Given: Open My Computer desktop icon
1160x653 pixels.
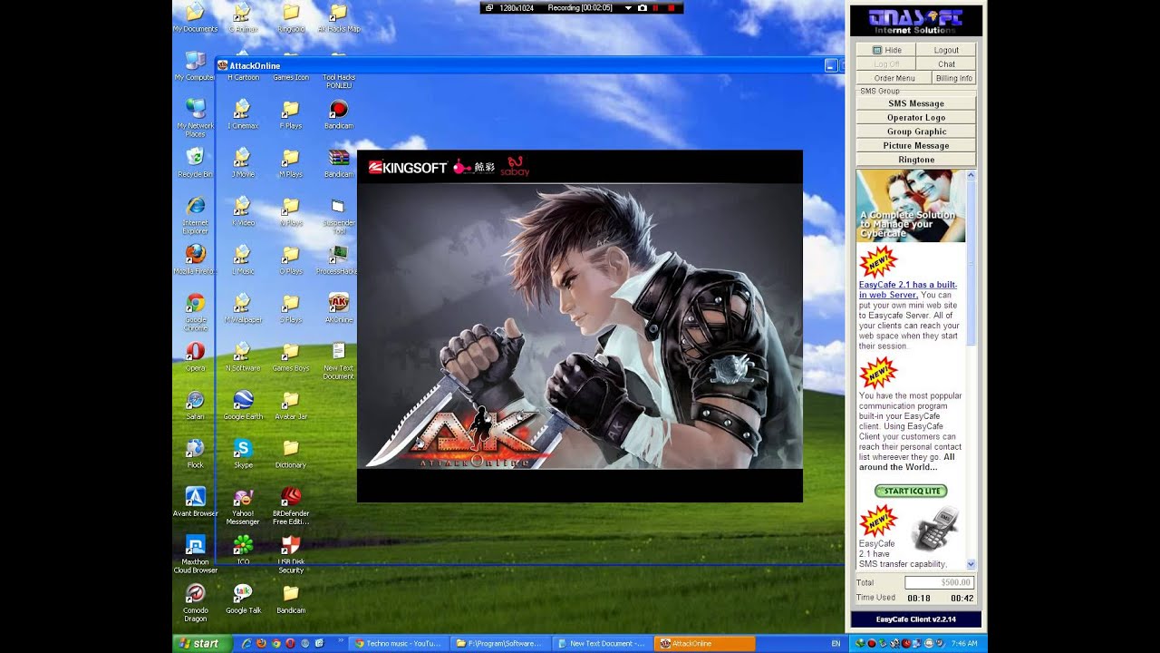Looking at the screenshot, I should (x=194, y=66).
